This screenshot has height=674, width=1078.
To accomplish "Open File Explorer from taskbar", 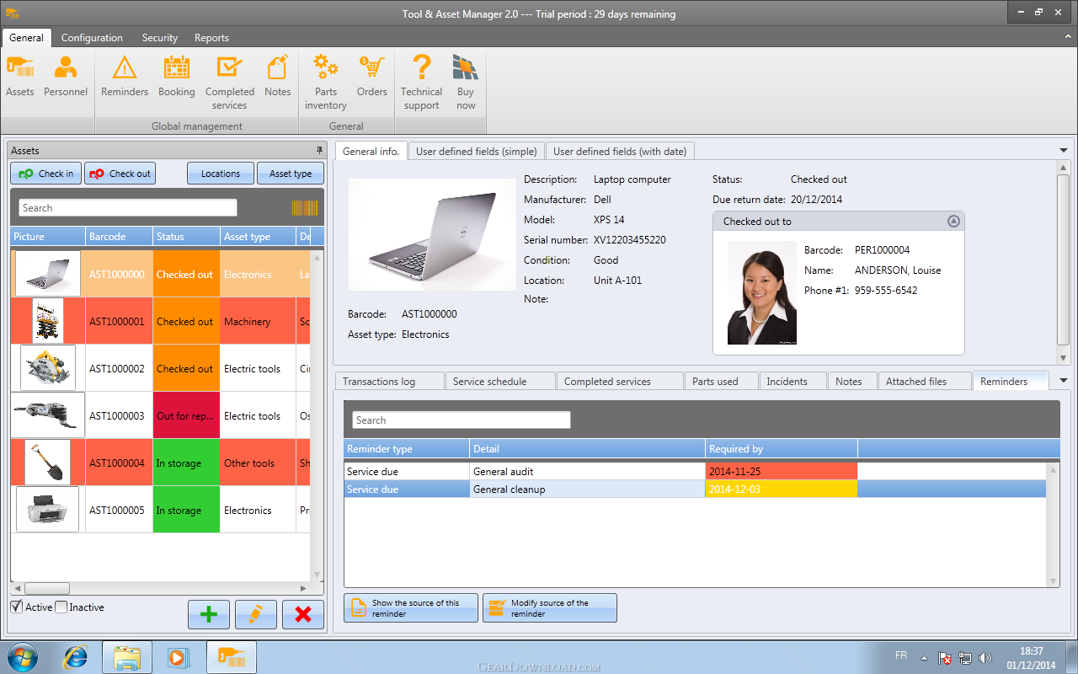I will pyautogui.click(x=127, y=657).
